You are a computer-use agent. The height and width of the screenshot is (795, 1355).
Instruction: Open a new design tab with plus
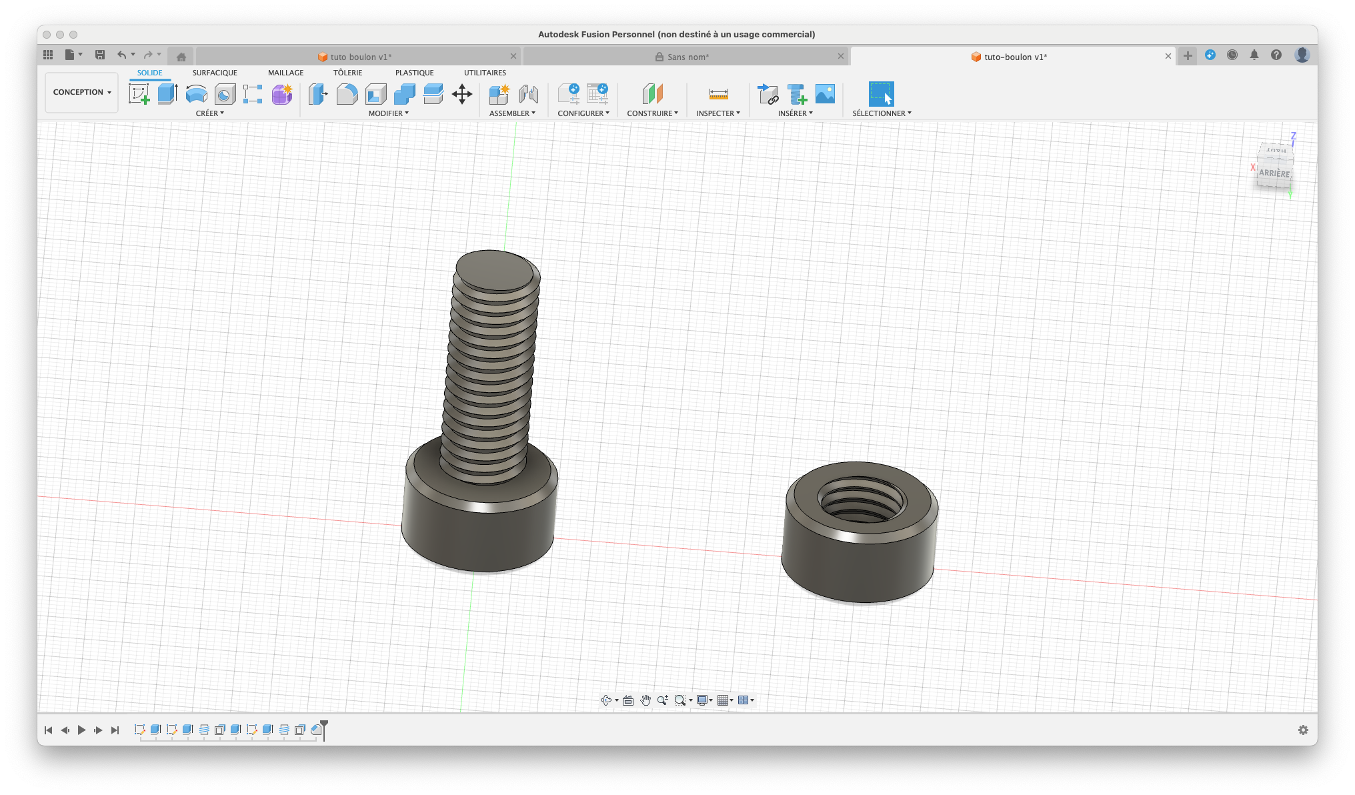click(1188, 56)
